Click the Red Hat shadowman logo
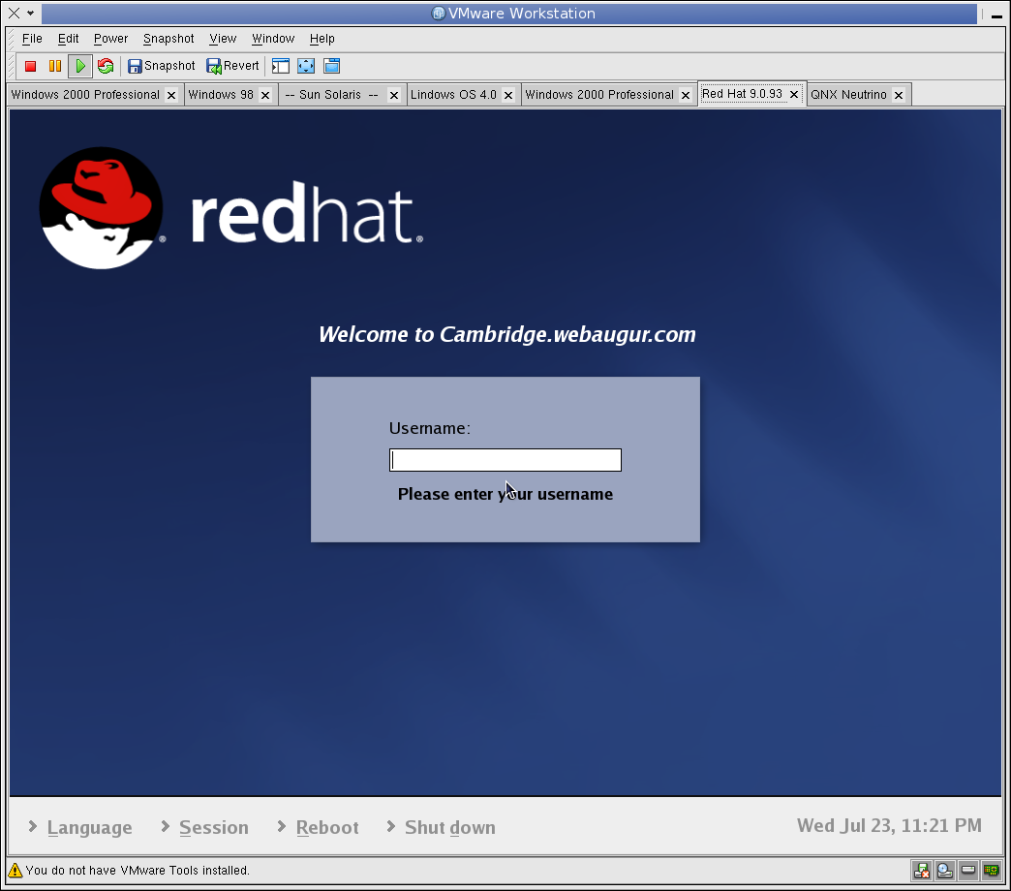1011x891 pixels. click(x=101, y=207)
